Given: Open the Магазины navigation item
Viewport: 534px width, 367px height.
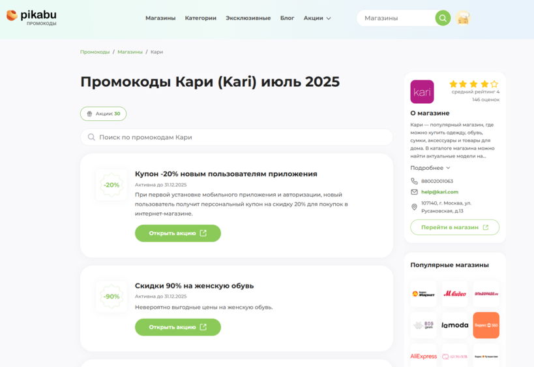Looking at the screenshot, I should [160, 18].
